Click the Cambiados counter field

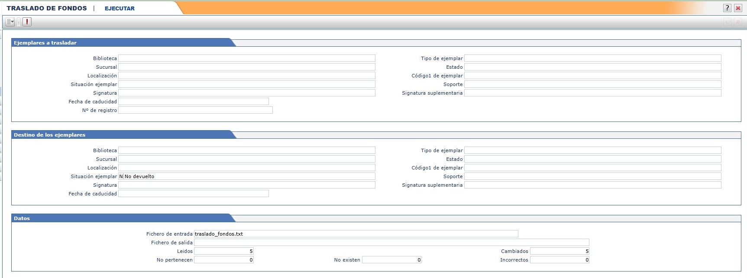(x=559, y=251)
